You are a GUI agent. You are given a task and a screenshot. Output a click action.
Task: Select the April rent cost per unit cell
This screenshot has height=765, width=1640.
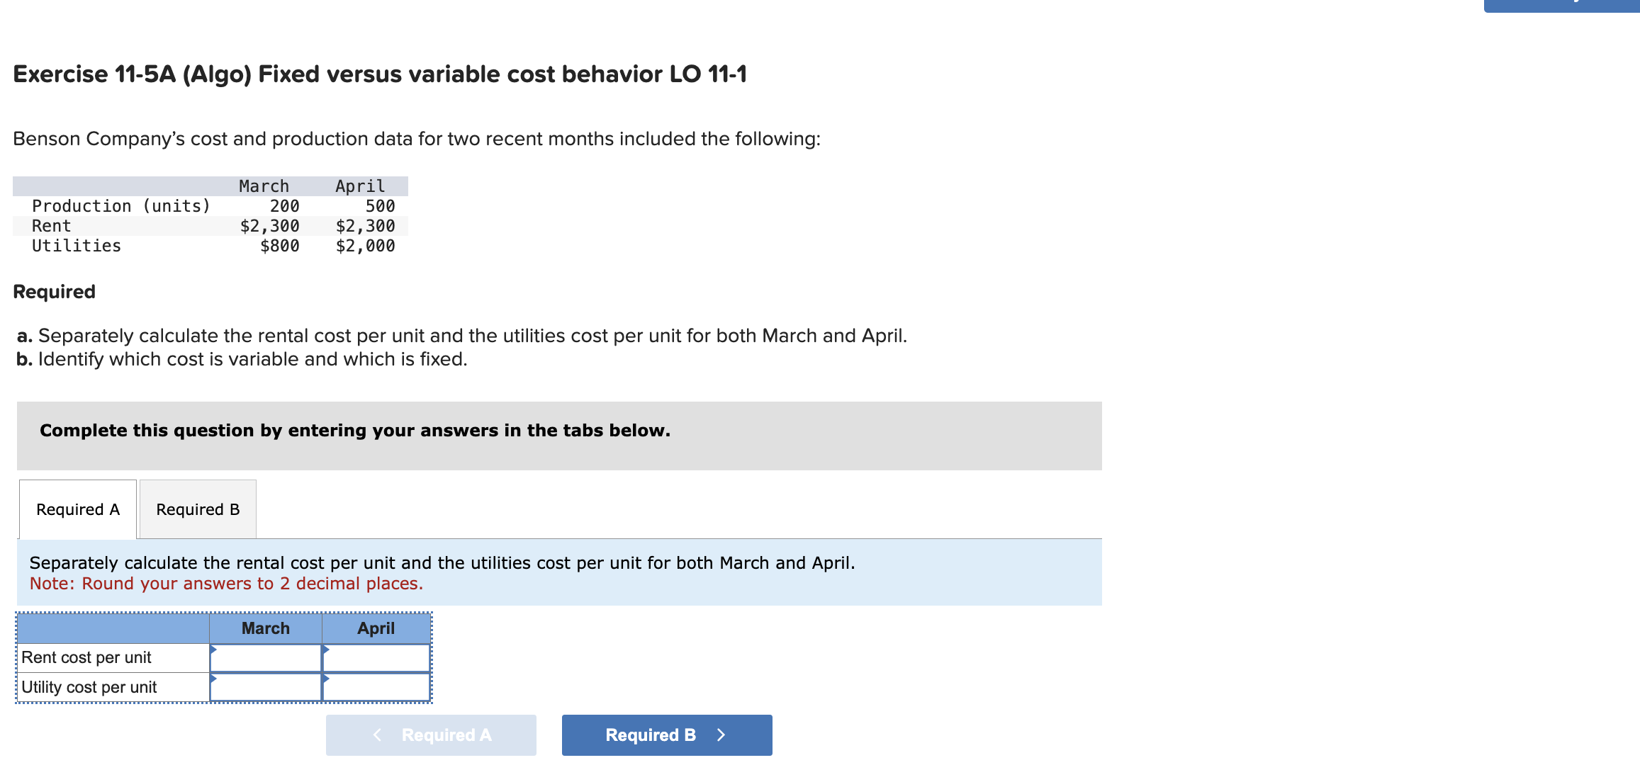tap(377, 658)
